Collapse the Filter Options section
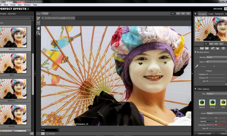 [x=195, y=89]
